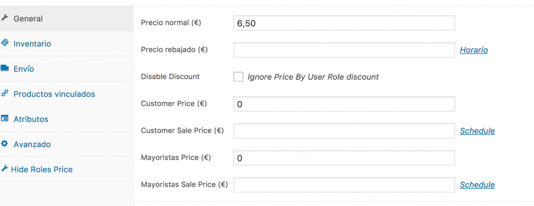Click the Mayoristas Sale Price input field

[x=344, y=185]
